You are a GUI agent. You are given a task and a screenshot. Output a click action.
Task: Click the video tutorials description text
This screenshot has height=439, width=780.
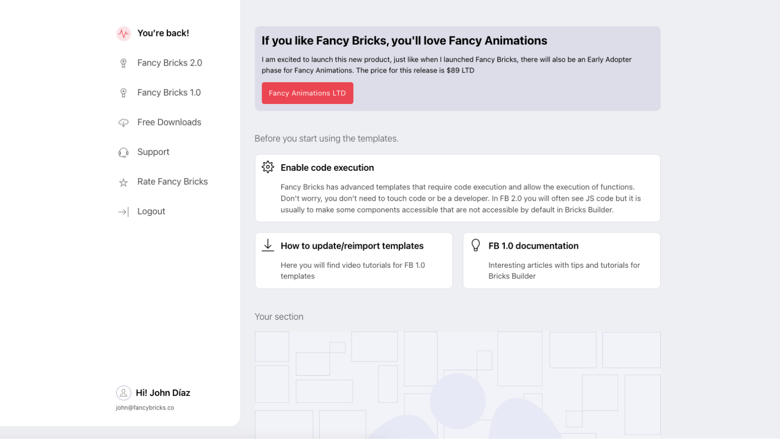[x=353, y=270]
